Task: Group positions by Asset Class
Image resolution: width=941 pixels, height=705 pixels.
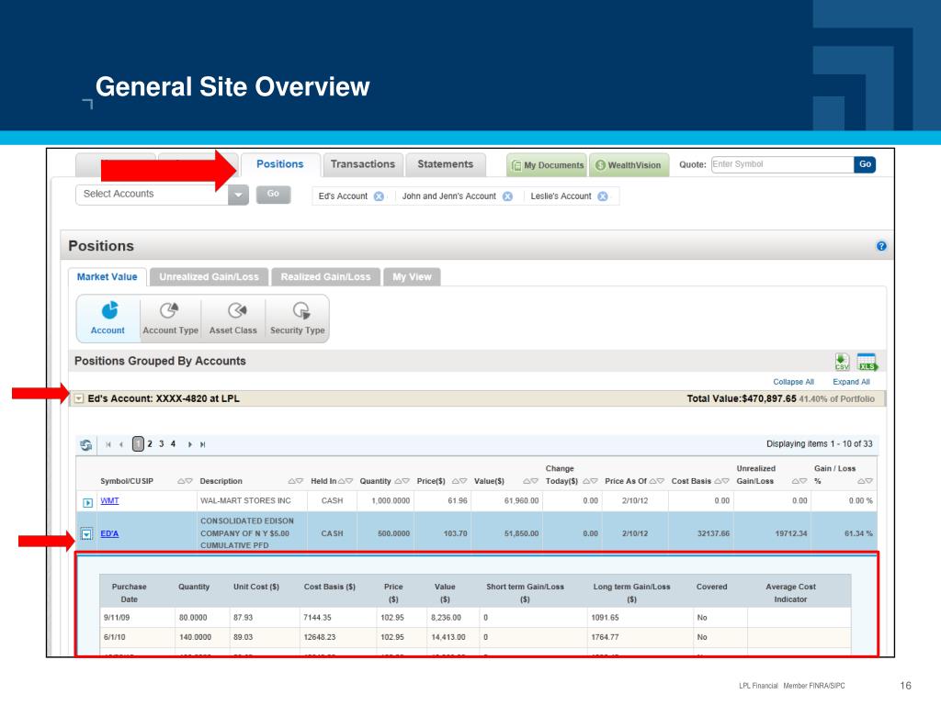Action: click(x=232, y=319)
